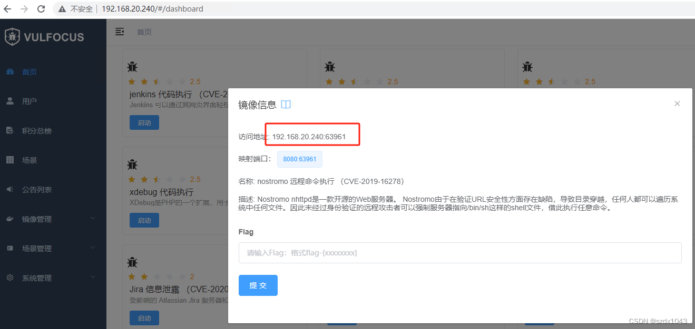Viewport: 695px width, 329px height.
Task: Expand the 场景管理 sidebar menu
Action: click(x=53, y=249)
